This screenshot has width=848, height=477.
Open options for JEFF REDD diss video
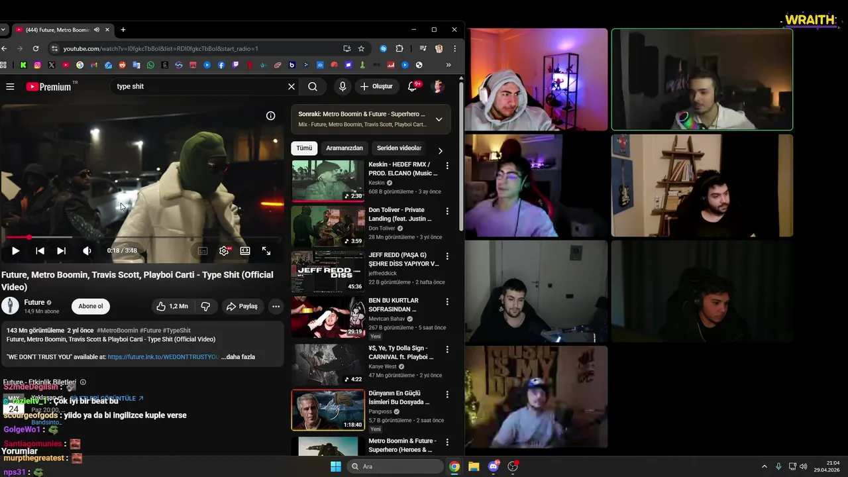point(447,256)
